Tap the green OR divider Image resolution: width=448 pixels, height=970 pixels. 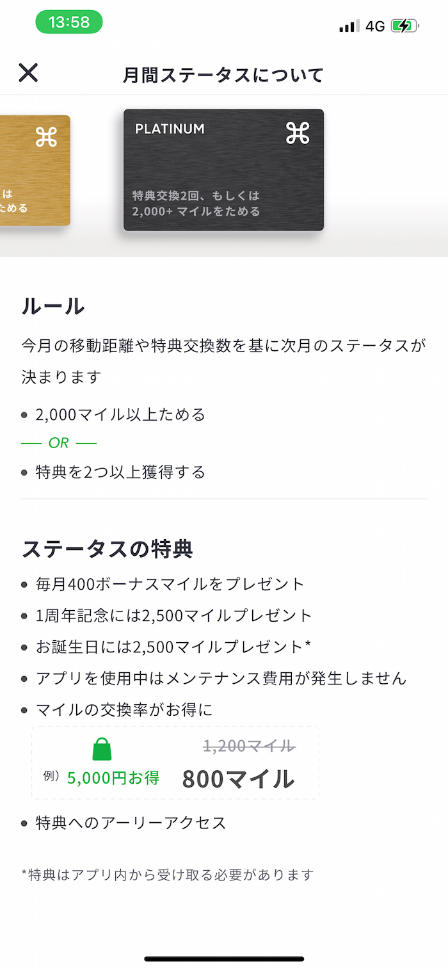pyautogui.click(x=58, y=443)
